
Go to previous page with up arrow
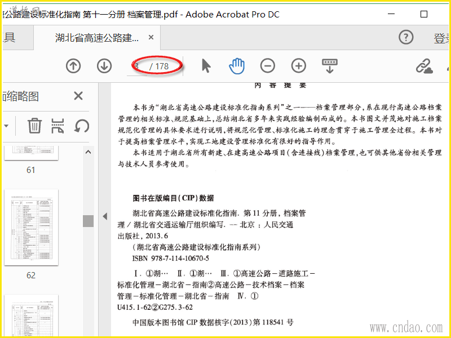point(73,66)
